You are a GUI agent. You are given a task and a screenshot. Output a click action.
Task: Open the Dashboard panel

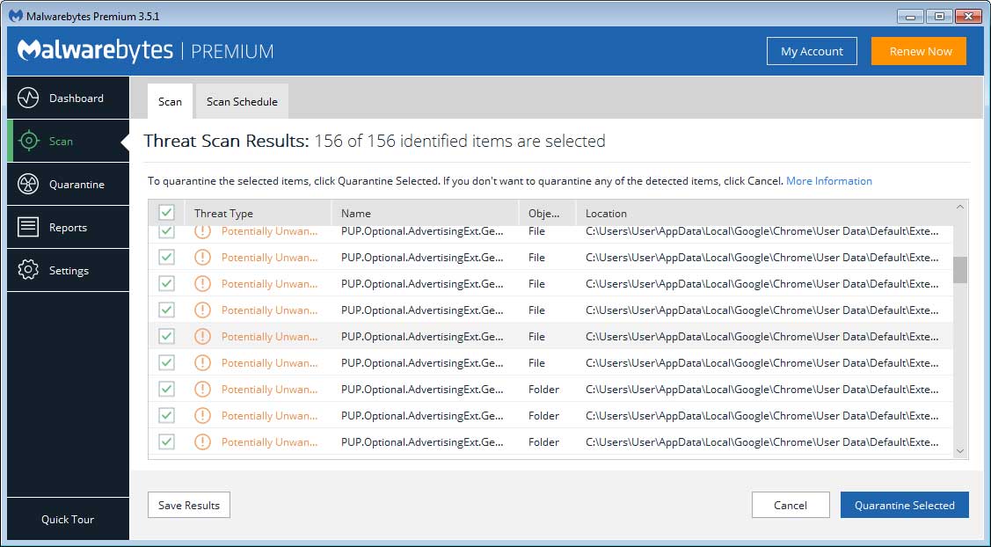click(68, 98)
